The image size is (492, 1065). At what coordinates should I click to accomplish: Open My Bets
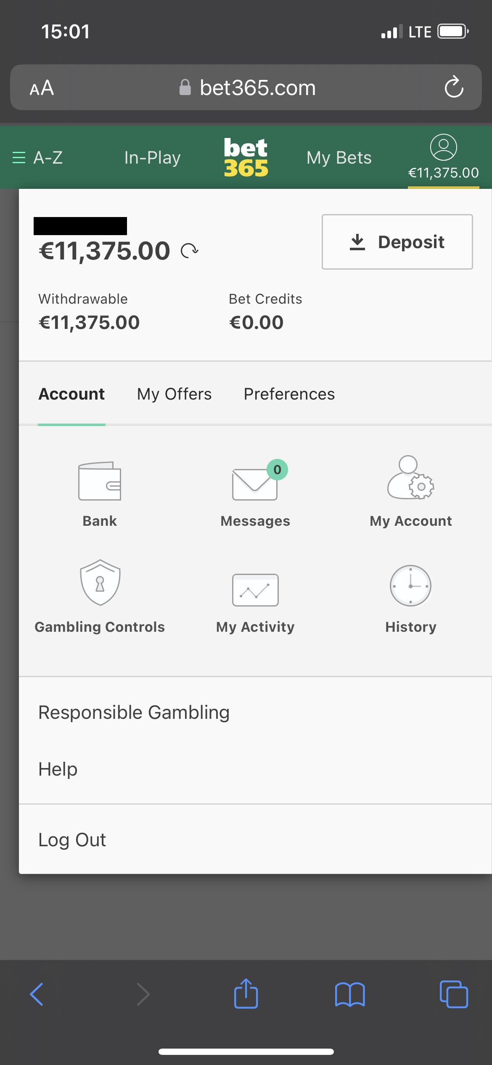click(x=339, y=158)
